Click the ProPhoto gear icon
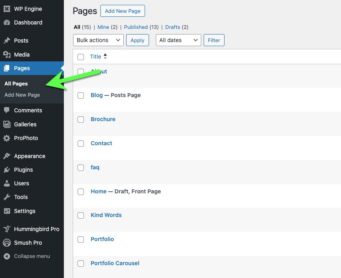 coord(7,138)
